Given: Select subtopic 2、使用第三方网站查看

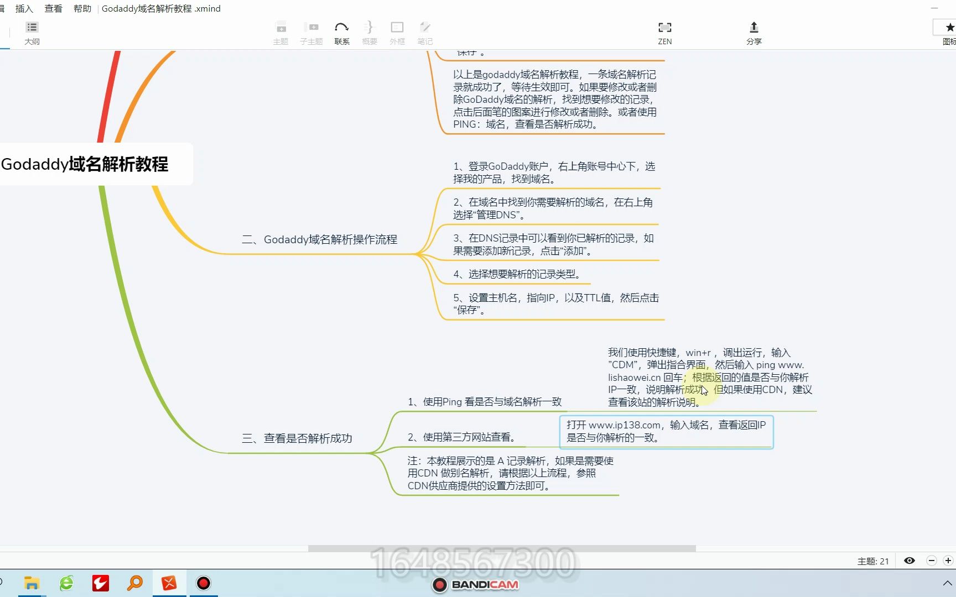Looking at the screenshot, I should [462, 437].
